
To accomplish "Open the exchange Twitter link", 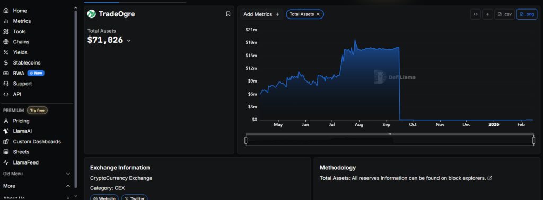I will click(134, 198).
